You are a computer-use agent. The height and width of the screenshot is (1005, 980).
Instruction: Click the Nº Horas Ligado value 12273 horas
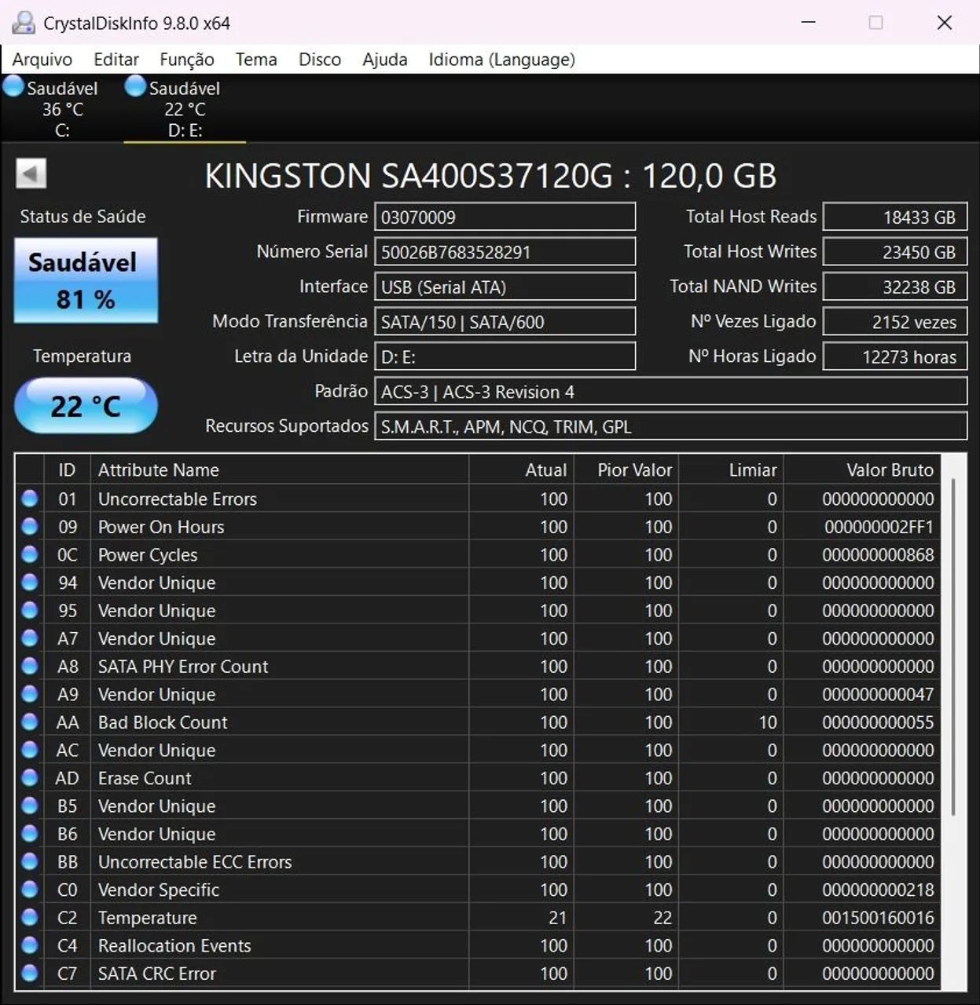pos(895,356)
